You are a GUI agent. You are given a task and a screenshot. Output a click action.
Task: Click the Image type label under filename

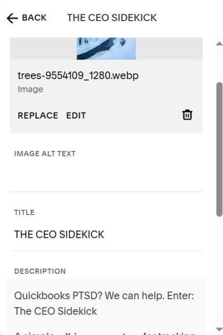click(x=30, y=89)
